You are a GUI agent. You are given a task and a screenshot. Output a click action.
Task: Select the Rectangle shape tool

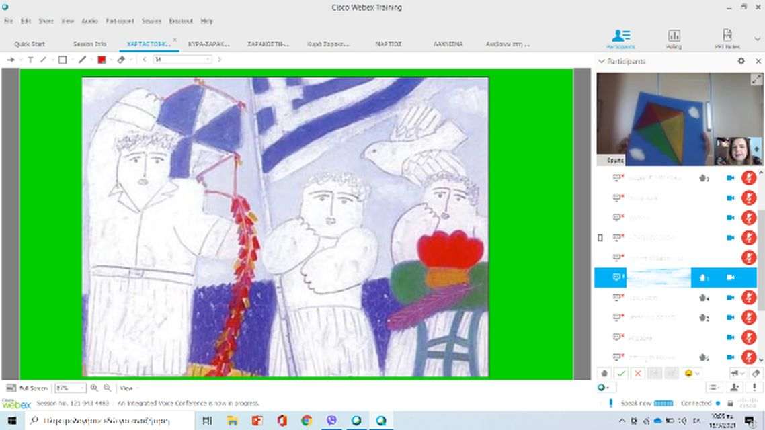point(63,60)
